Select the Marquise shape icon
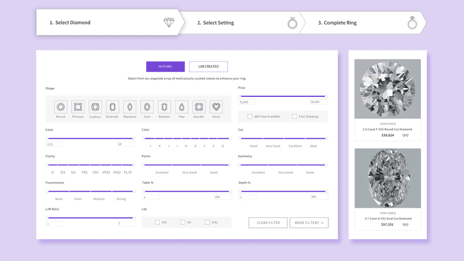Viewport: 464px width, 261px height. (129, 107)
